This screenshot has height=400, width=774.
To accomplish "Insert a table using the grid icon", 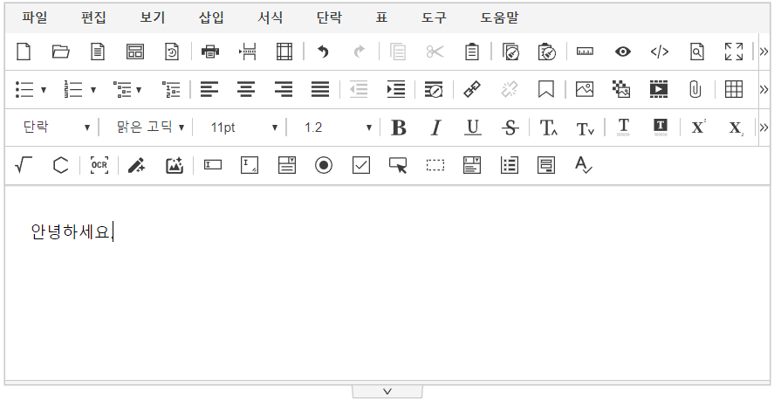I will click(734, 89).
